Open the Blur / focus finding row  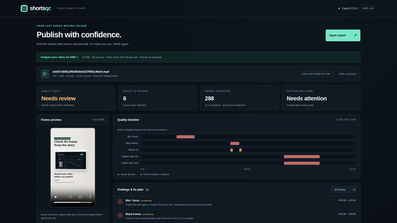point(237,202)
